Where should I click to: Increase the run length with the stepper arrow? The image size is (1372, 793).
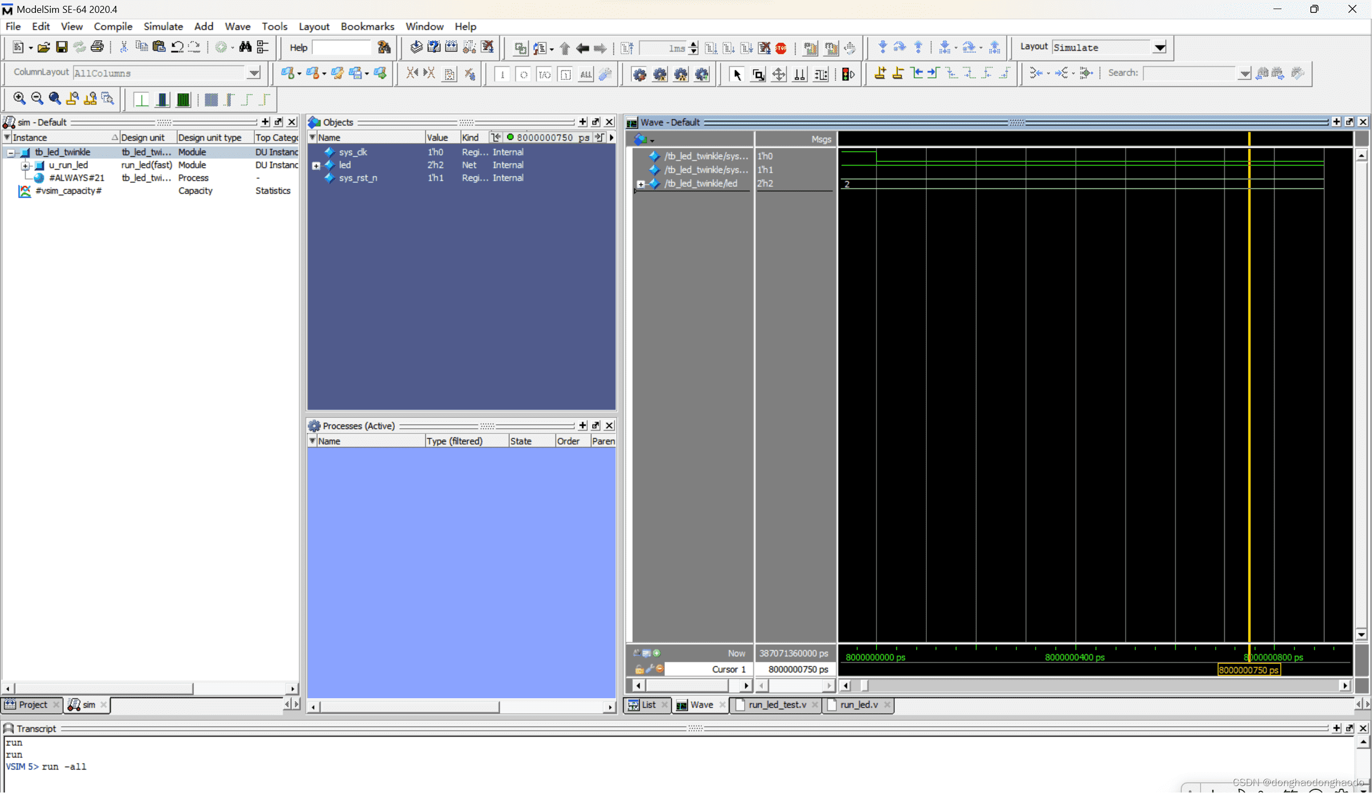click(693, 43)
